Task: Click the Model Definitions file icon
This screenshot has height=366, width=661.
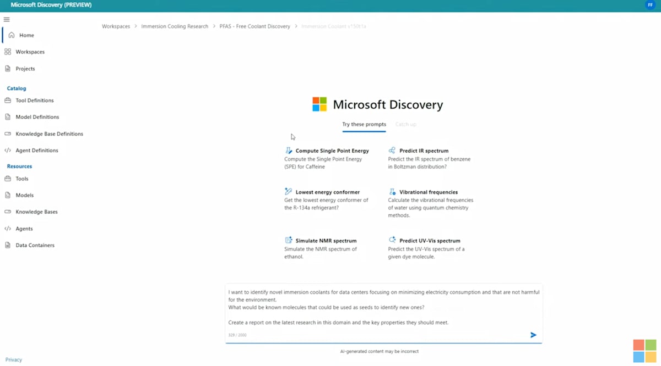Action: point(8,117)
